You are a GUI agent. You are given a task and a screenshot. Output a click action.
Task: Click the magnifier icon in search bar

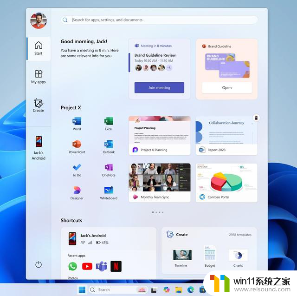pyautogui.click(x=65, y=20)
